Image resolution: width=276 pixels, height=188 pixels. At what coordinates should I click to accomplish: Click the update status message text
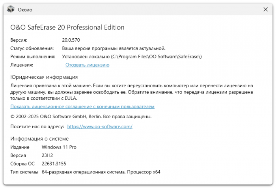pyautogui.click(x=114, y=48)
